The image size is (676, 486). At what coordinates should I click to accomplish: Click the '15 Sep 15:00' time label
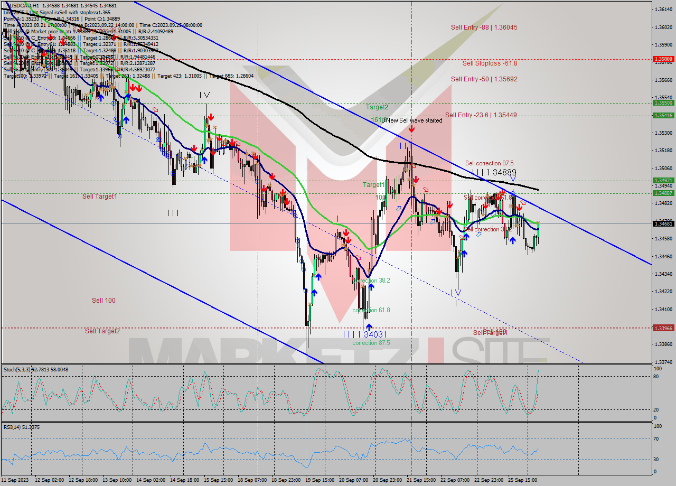(x=219, y=480)
